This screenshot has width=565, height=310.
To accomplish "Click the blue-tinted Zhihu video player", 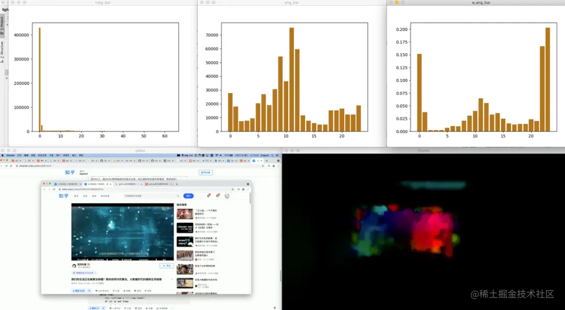I will 122,232.
